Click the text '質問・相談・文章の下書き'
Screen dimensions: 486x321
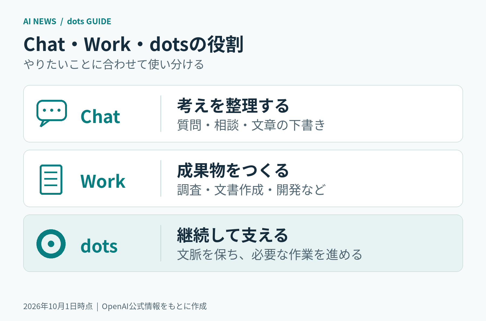click(x=251, y=125)
